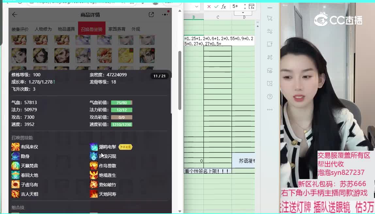Click the 11 / 21 pet counter badge
Viewport: 375px width, 214px height.
pos(159,76)
